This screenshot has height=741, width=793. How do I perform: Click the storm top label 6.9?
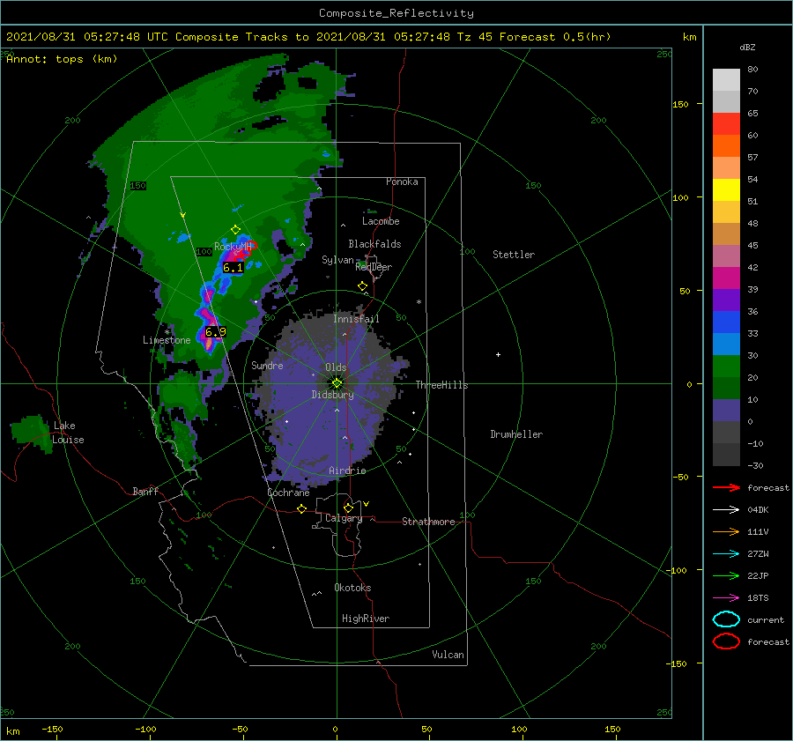point(216,332)
